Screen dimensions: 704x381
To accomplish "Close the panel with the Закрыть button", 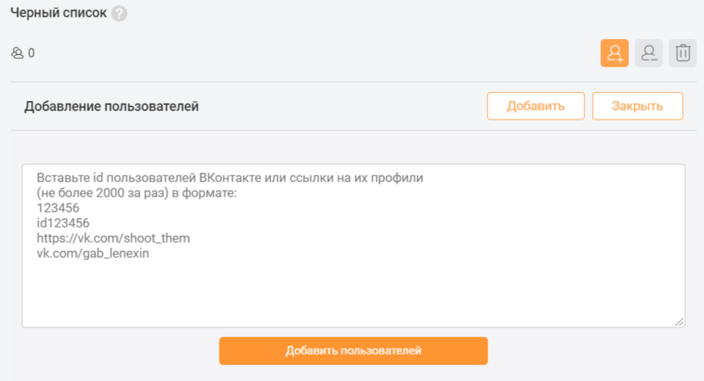I will [637, 107].
